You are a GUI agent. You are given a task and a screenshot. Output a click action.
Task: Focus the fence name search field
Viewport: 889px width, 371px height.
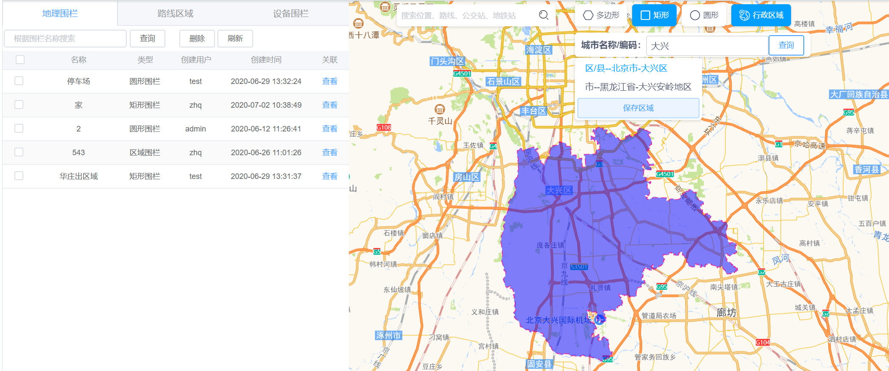pos(65,39)
